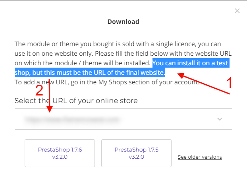Download the PrestaShop 1.7.6 v3.2.0 package
Screen dimensions: 247x183
coord(60,153)
